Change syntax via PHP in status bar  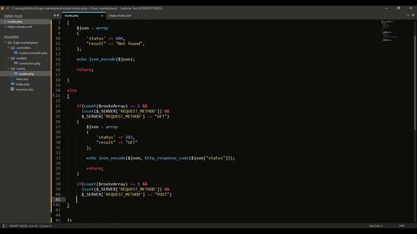(401, 226)
